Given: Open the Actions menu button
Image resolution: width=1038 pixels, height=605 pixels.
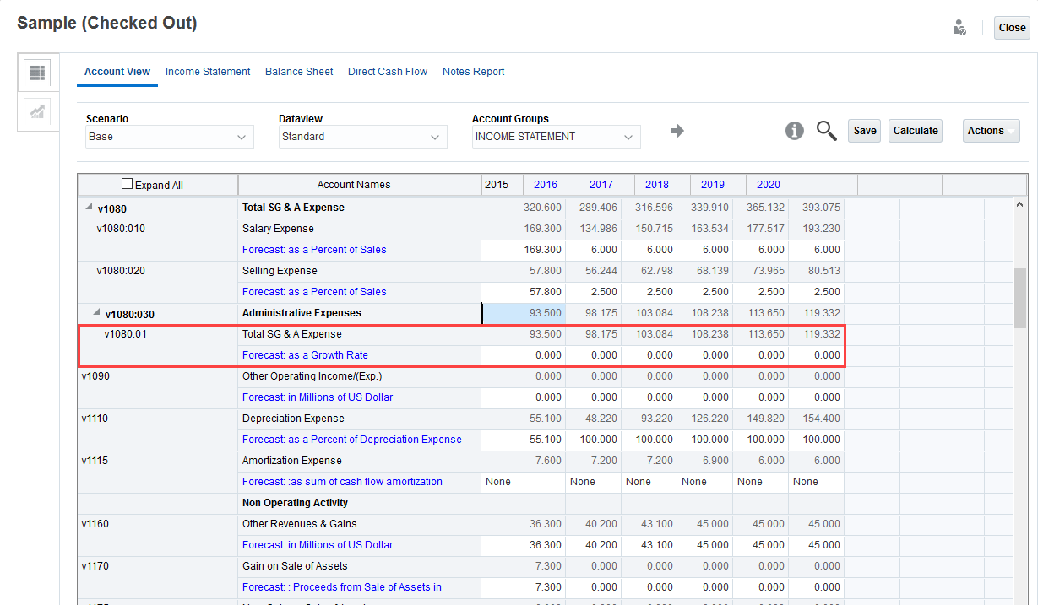Looking at the screenshot, I should [x=991, y=131].
